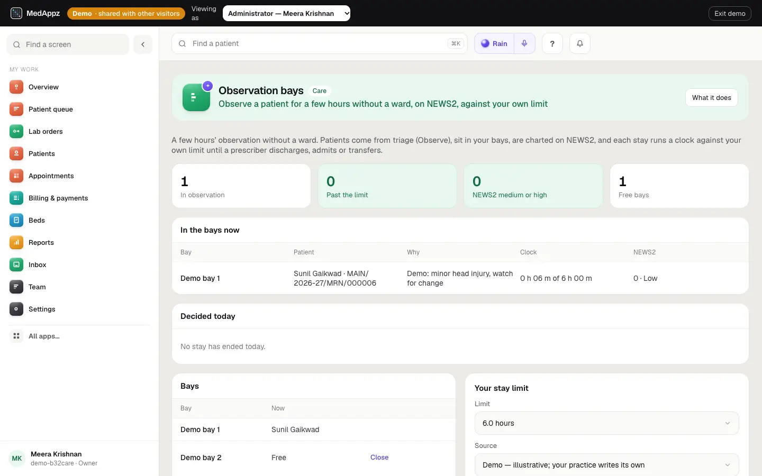Select the In observation stat card
This screenshot has width=762, height=476.
click(x=241, y=186)
